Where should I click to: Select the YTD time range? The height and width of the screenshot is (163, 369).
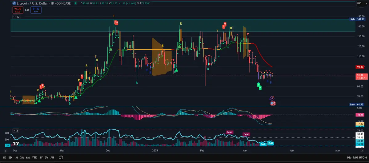coord(34,157)
